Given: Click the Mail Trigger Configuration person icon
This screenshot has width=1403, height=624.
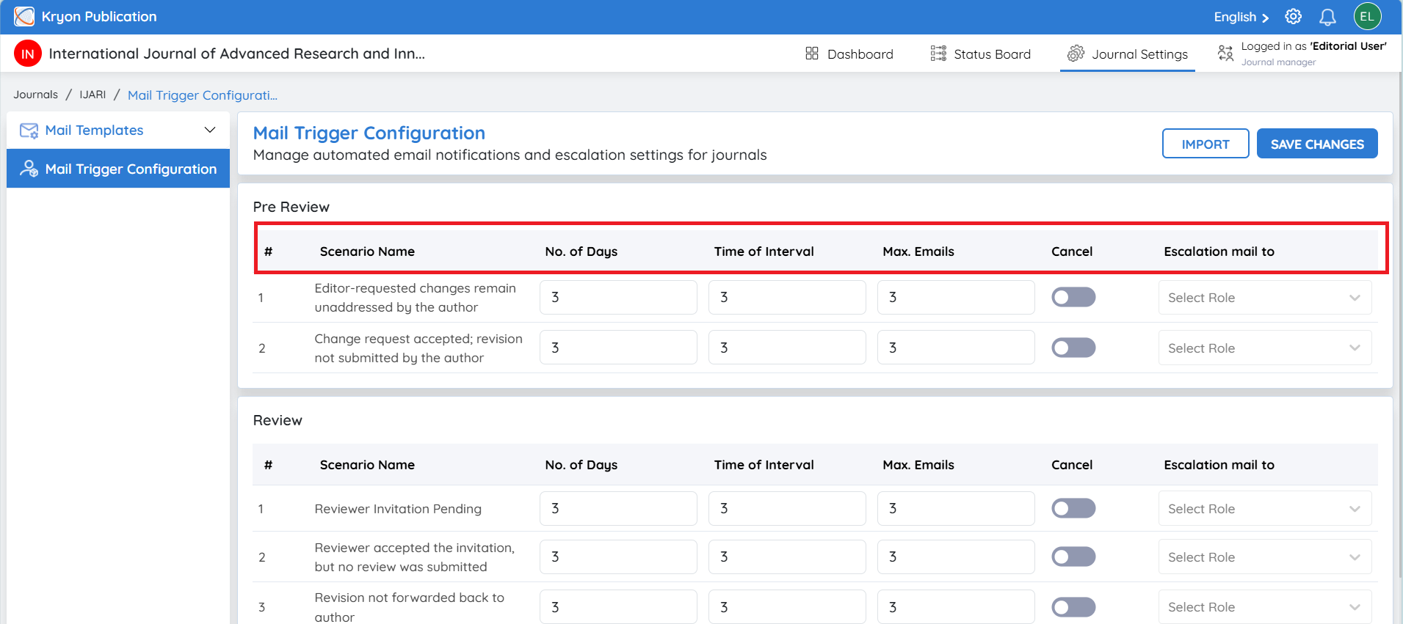Looking at the screenshot, I should 29,169.
